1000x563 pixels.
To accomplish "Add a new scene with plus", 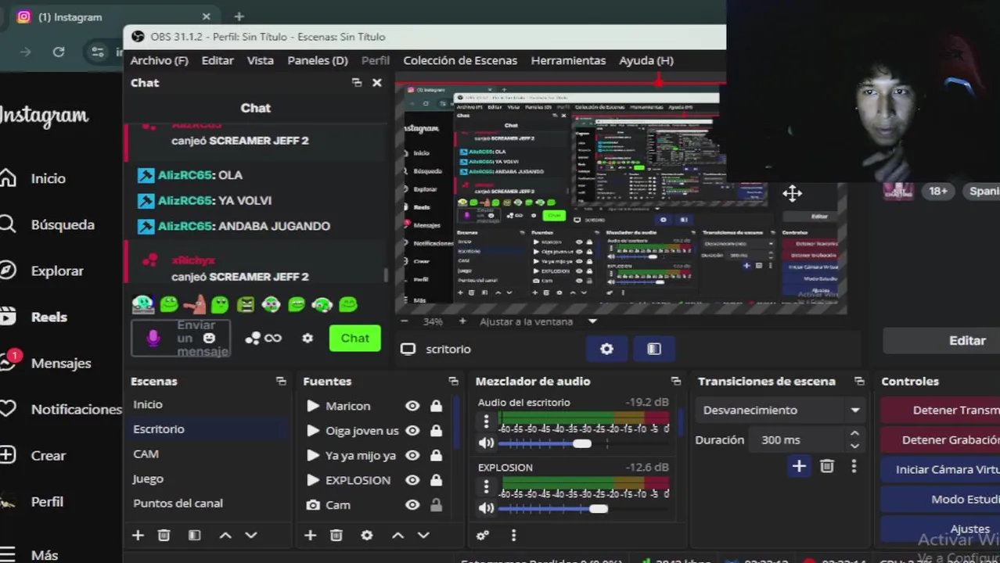I will pyautogui.click(x=138, y=535).
